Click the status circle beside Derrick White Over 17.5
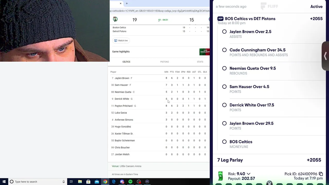This screenshot has height=185, width=329. pos(224,105)
